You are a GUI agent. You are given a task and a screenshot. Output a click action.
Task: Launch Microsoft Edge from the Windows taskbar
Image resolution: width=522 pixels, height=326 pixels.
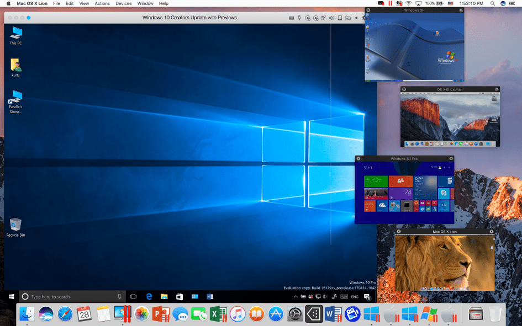[149, 296]
